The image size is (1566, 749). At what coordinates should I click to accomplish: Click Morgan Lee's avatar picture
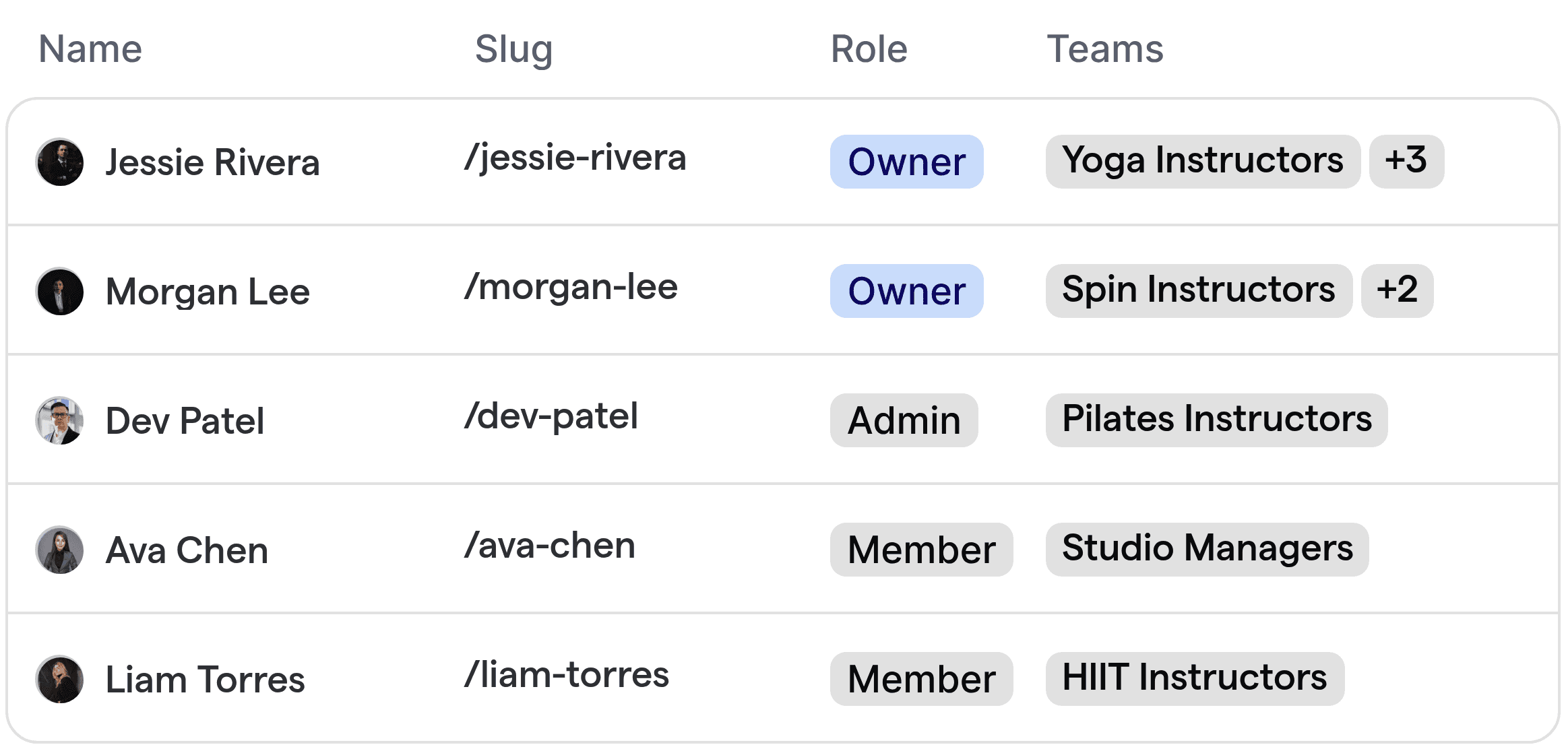coord(60,292)
